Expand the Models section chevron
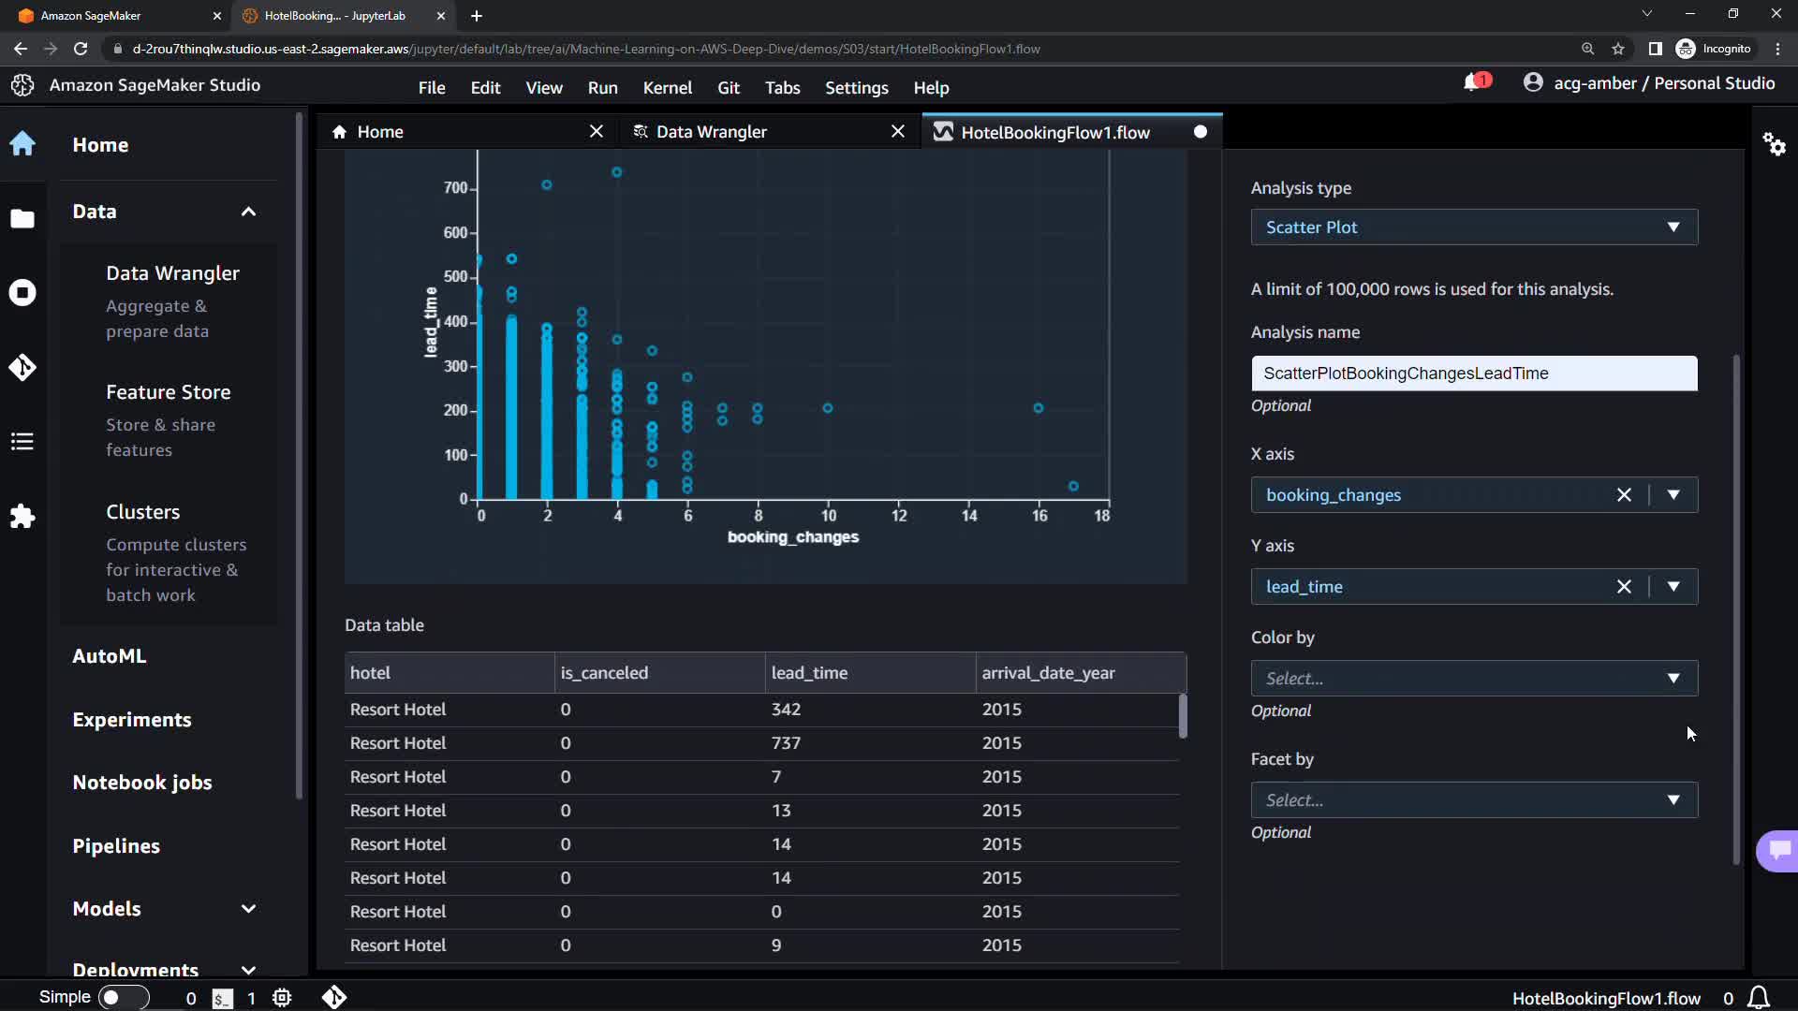Viewport: 1798px width, 1011px height. [248, 909]
